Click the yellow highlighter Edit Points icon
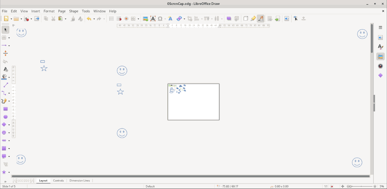 (253, 19)
